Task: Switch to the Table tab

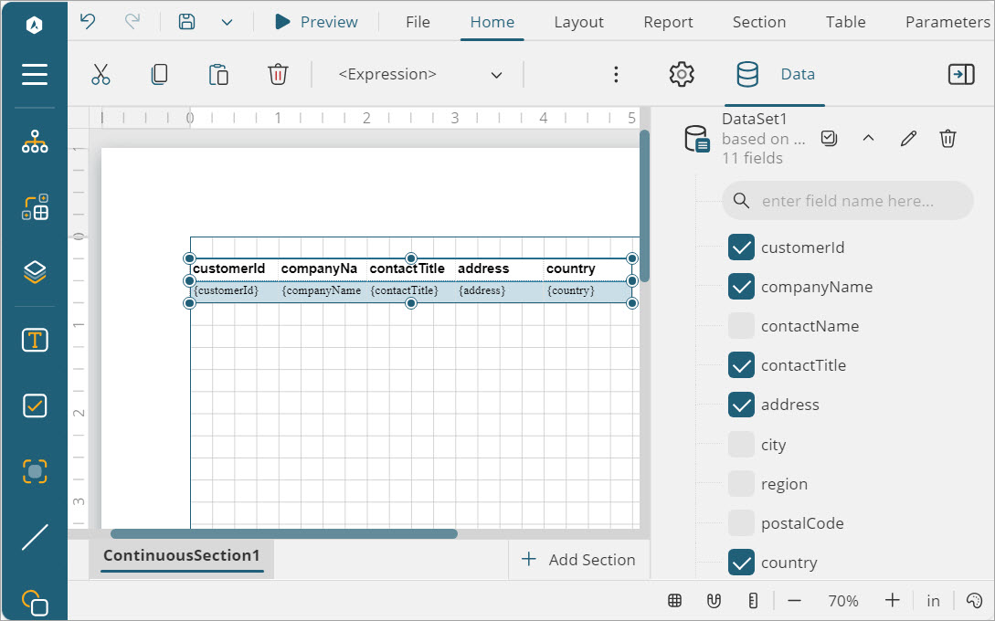Action: tap(845, 22)
